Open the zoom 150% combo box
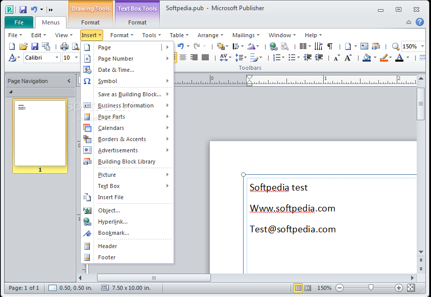 [x=413, y=46]
